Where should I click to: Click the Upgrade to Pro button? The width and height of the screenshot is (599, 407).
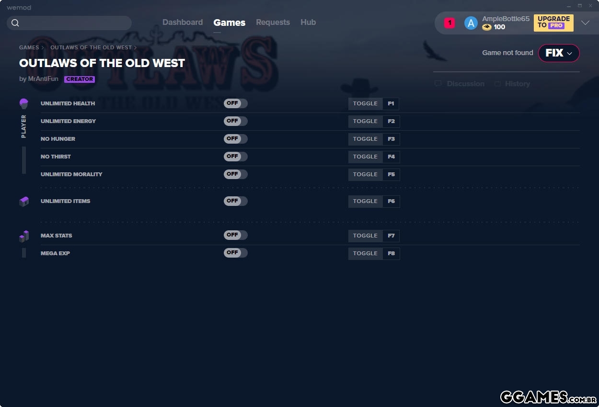(x=553, y=23)
